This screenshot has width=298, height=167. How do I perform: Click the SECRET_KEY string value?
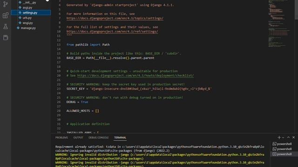[151, 89]
